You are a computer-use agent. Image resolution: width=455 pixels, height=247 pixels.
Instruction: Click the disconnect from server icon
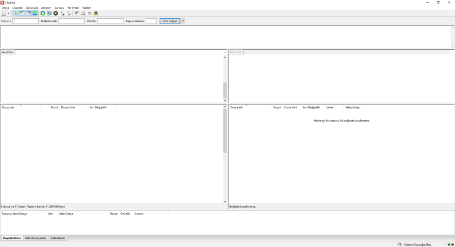point(62,13)
